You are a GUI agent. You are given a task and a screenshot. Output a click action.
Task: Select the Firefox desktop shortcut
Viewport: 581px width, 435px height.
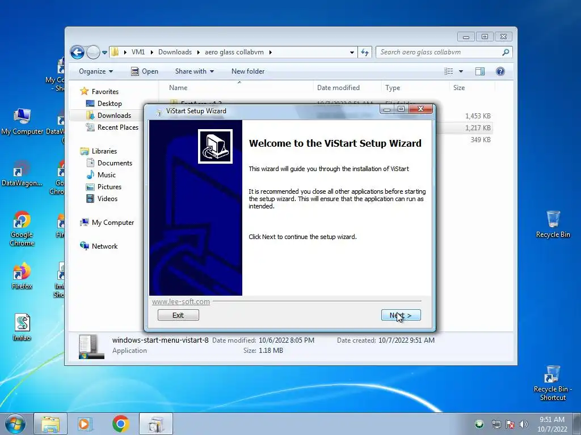tap(22, 276)
